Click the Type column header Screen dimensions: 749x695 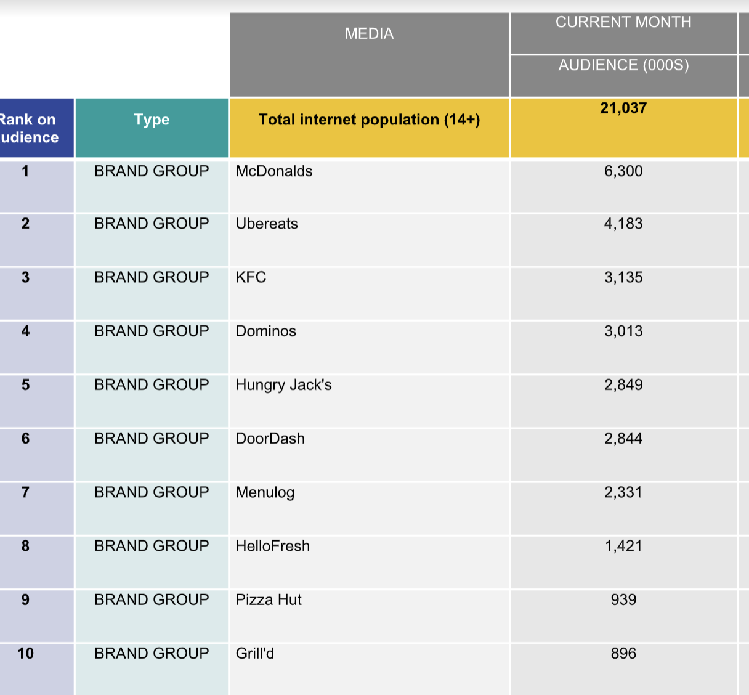tap(152, 128)
